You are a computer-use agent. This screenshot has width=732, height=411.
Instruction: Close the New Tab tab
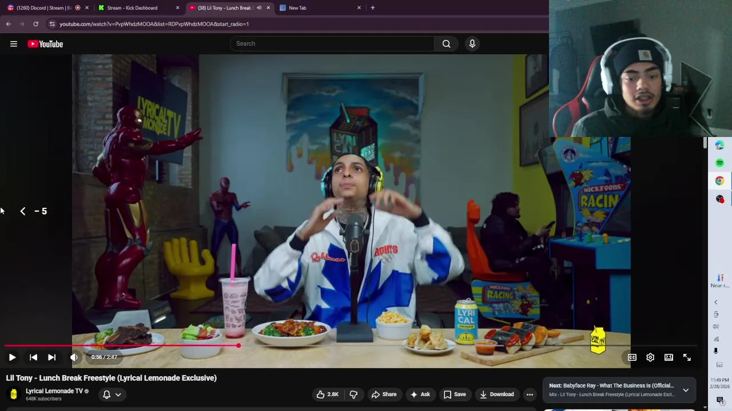tap(359, 8)
